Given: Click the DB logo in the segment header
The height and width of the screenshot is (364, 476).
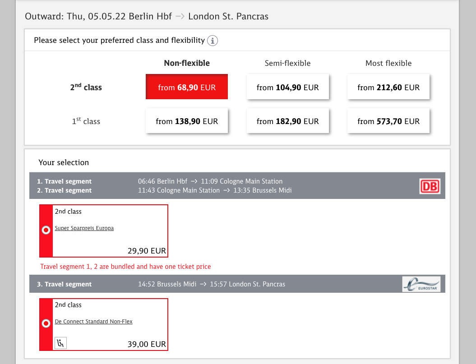Looking at the screenshot, I should [430, 186].
